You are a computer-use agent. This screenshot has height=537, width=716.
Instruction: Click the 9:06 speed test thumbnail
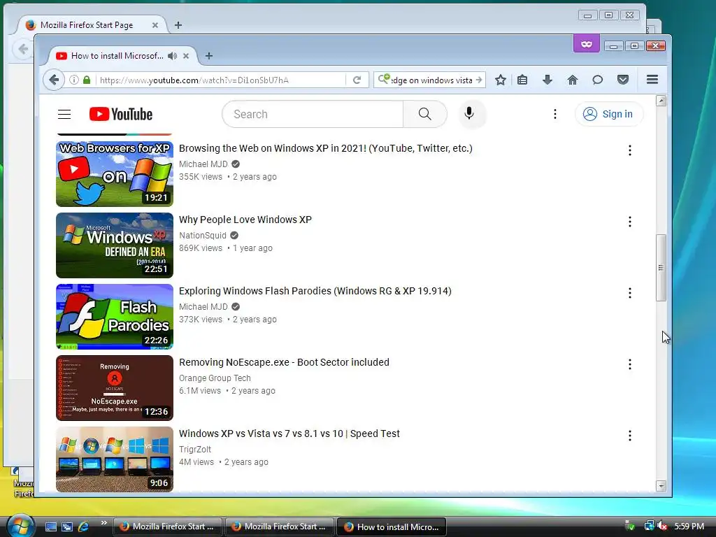[x=115, y=459]
